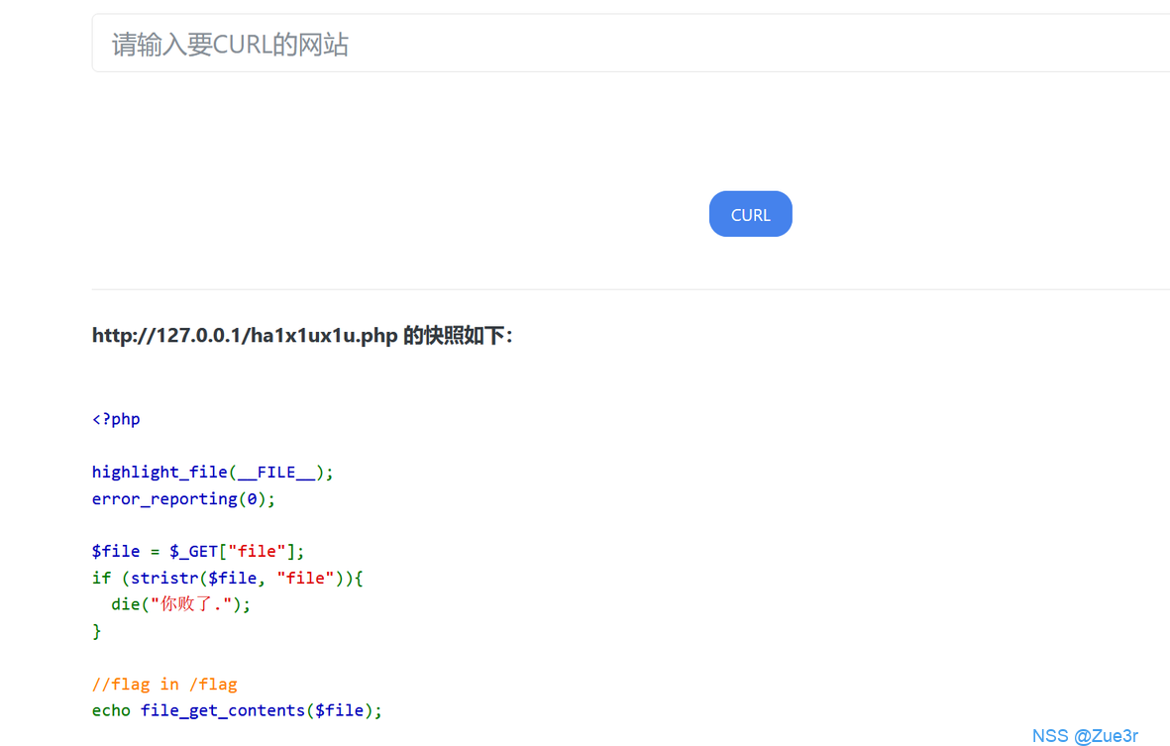Click the 的快照如下 heading text
This screenshot has width=1170, height=746.
pos(458,336)
